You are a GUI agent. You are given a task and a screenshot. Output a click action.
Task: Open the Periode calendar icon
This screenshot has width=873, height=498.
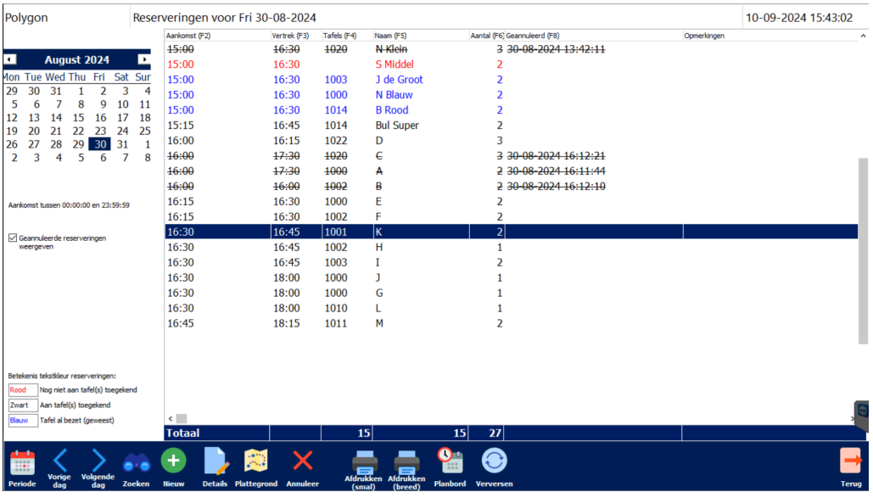pos(22,468)
